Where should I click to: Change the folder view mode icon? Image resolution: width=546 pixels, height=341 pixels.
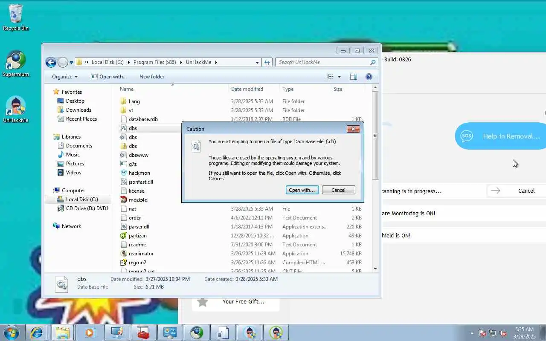tap(330, 77)
